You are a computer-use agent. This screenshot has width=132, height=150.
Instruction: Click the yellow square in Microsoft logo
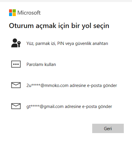tap(14, 14)
